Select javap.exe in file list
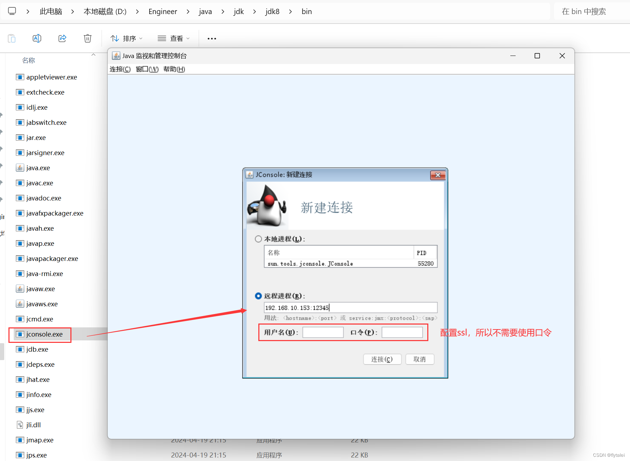This screenshot has width=630, height=461. (x=40, y=243)
